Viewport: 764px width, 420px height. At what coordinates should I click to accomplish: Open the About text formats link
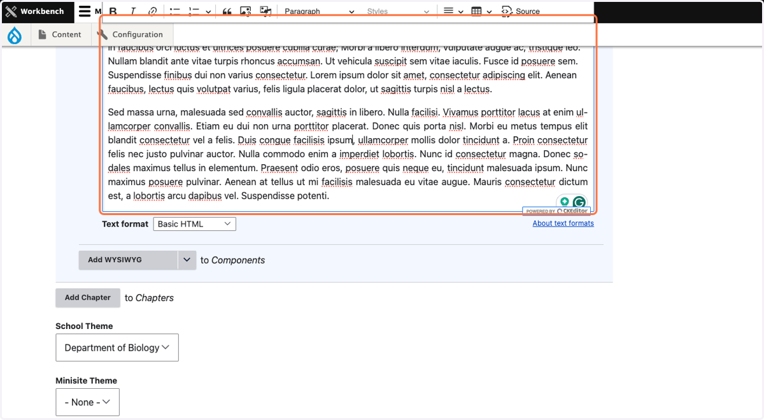point(563,223)
